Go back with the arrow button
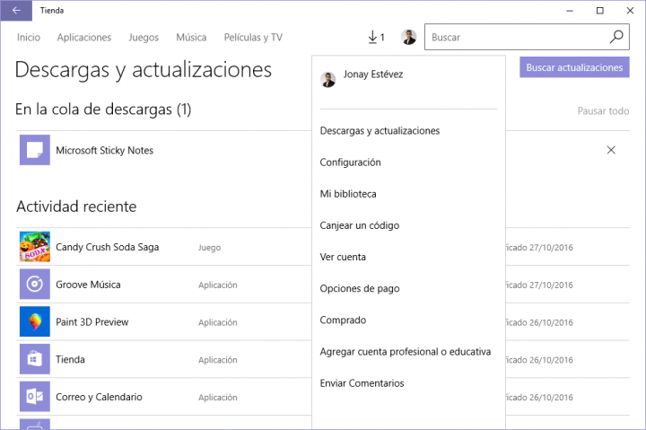This screenshot has height=430, width=646. [x=16, y=10]
